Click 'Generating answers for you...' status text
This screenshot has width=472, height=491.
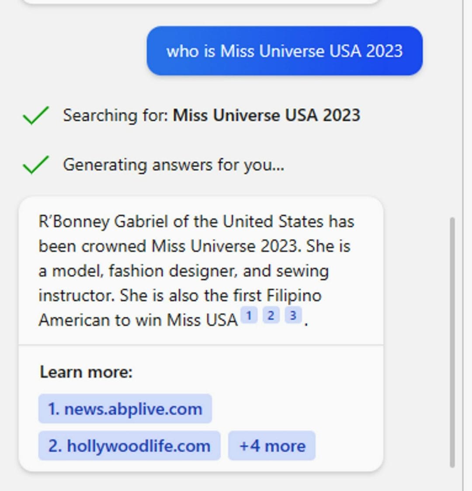tap(174, 165)
